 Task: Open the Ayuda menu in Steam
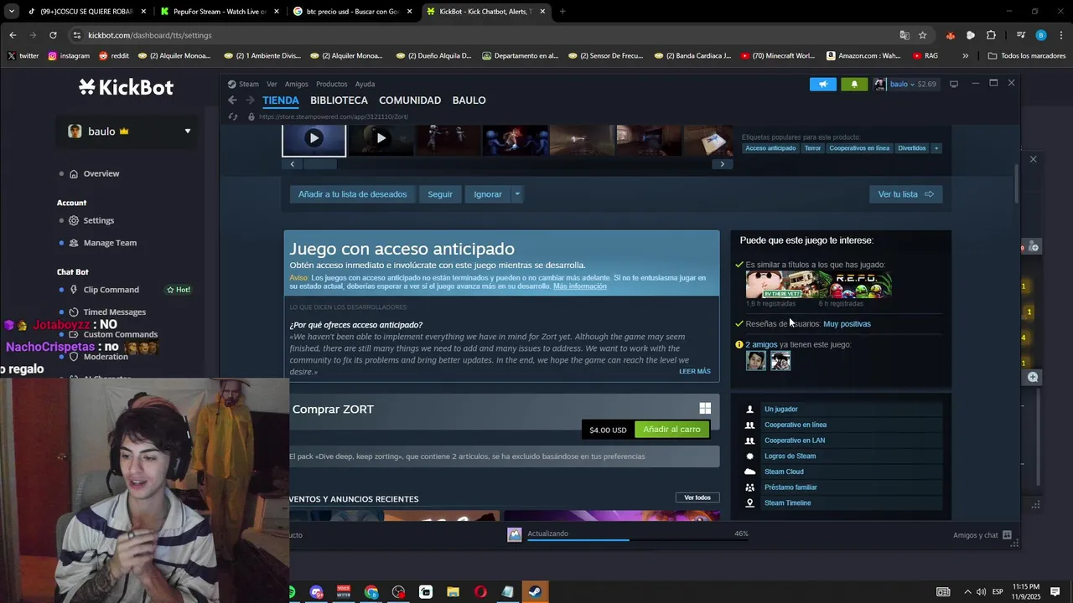pyautogui.click(x=365, y=84)
